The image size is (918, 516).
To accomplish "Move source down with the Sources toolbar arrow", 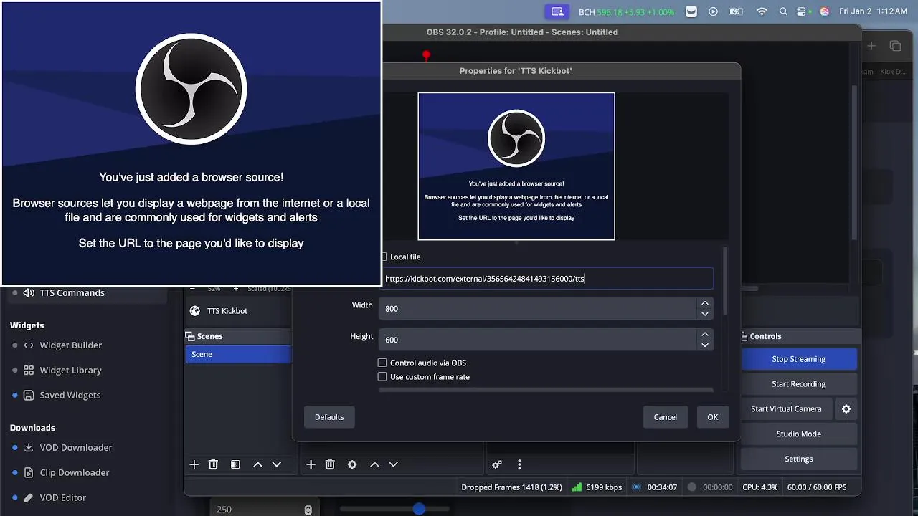I will pos(393,464).
